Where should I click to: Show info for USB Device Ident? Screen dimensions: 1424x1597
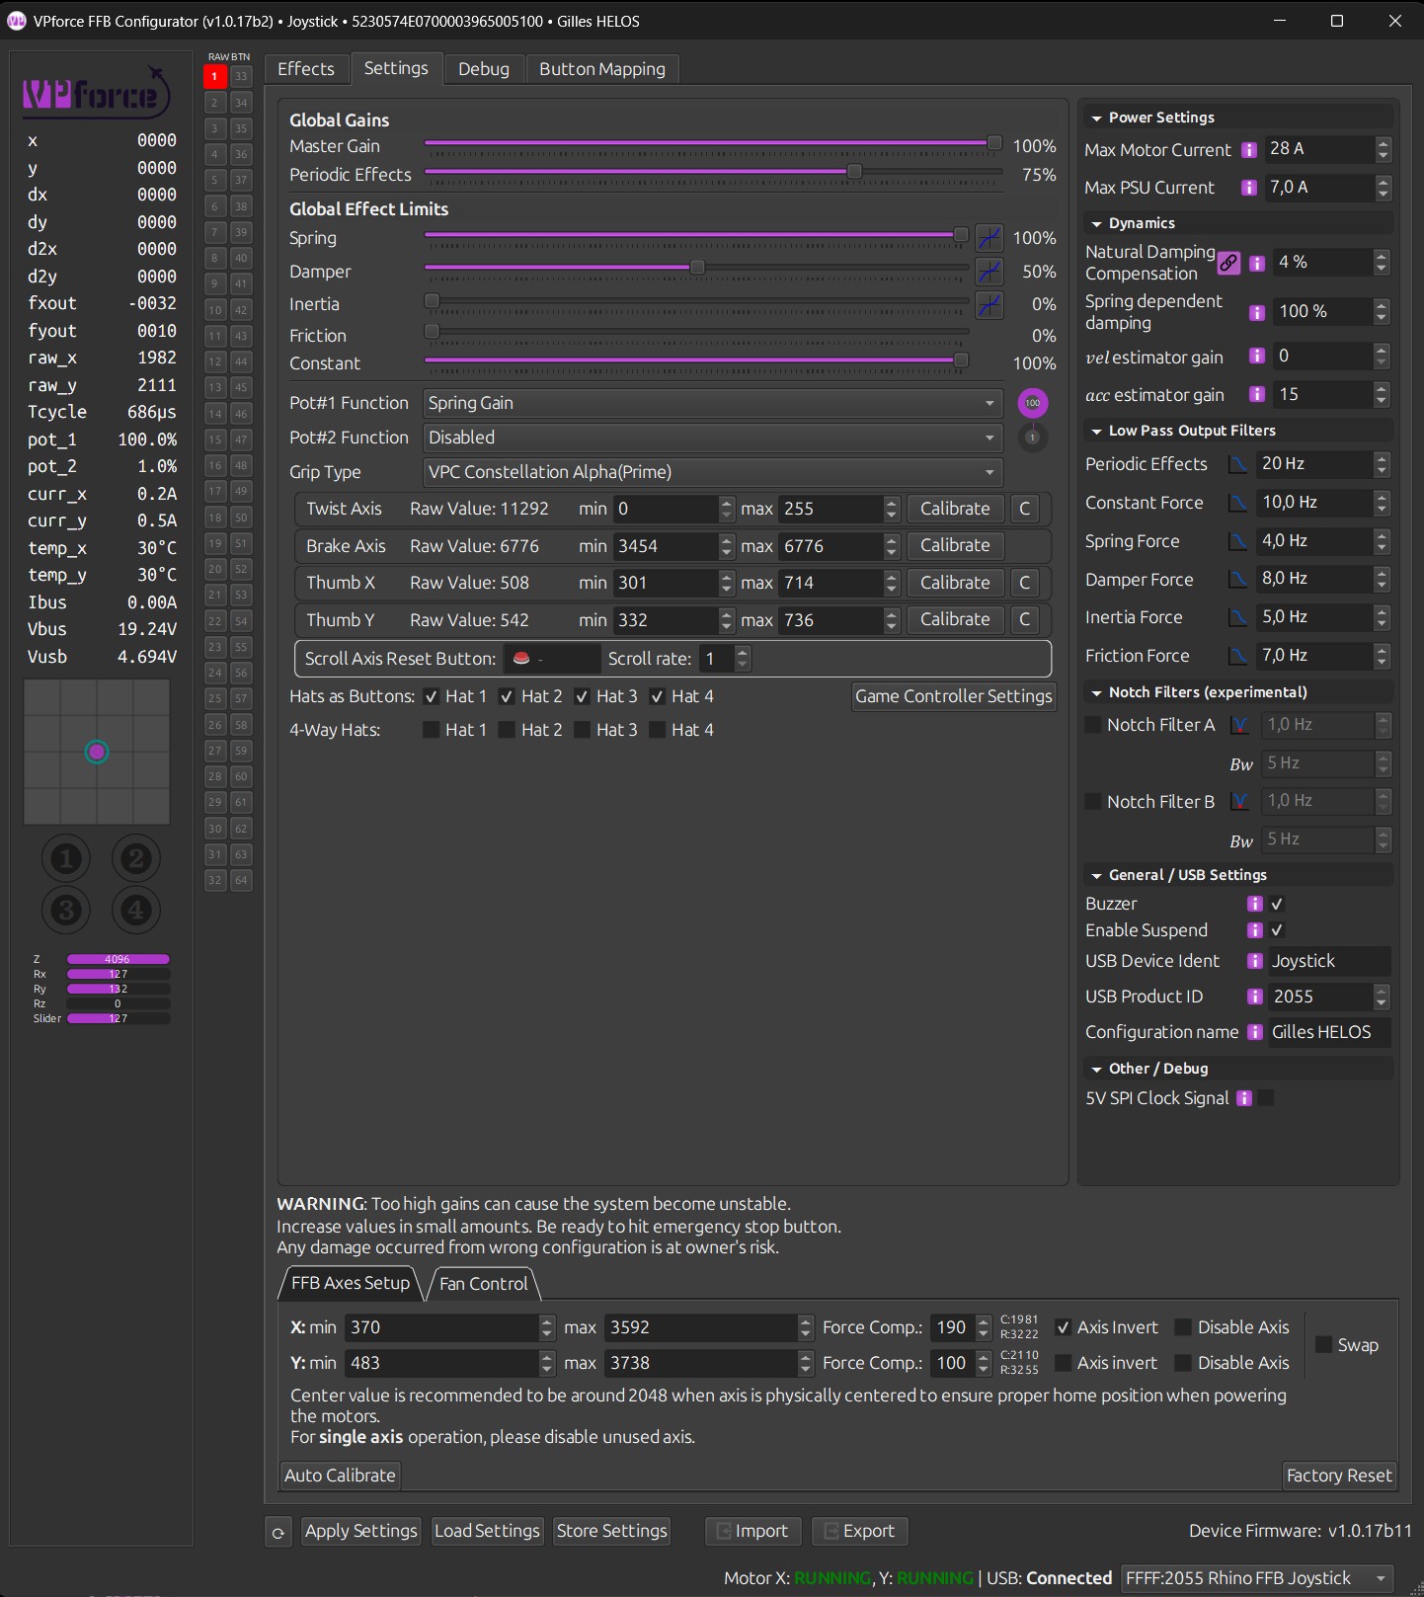point(1255,961)
